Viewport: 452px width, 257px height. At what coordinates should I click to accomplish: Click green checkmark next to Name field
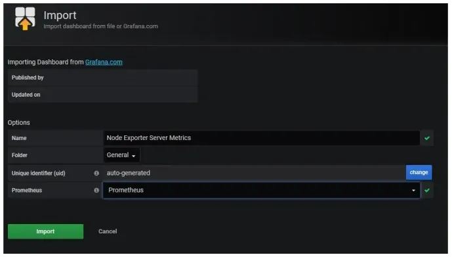click(427, 138)
